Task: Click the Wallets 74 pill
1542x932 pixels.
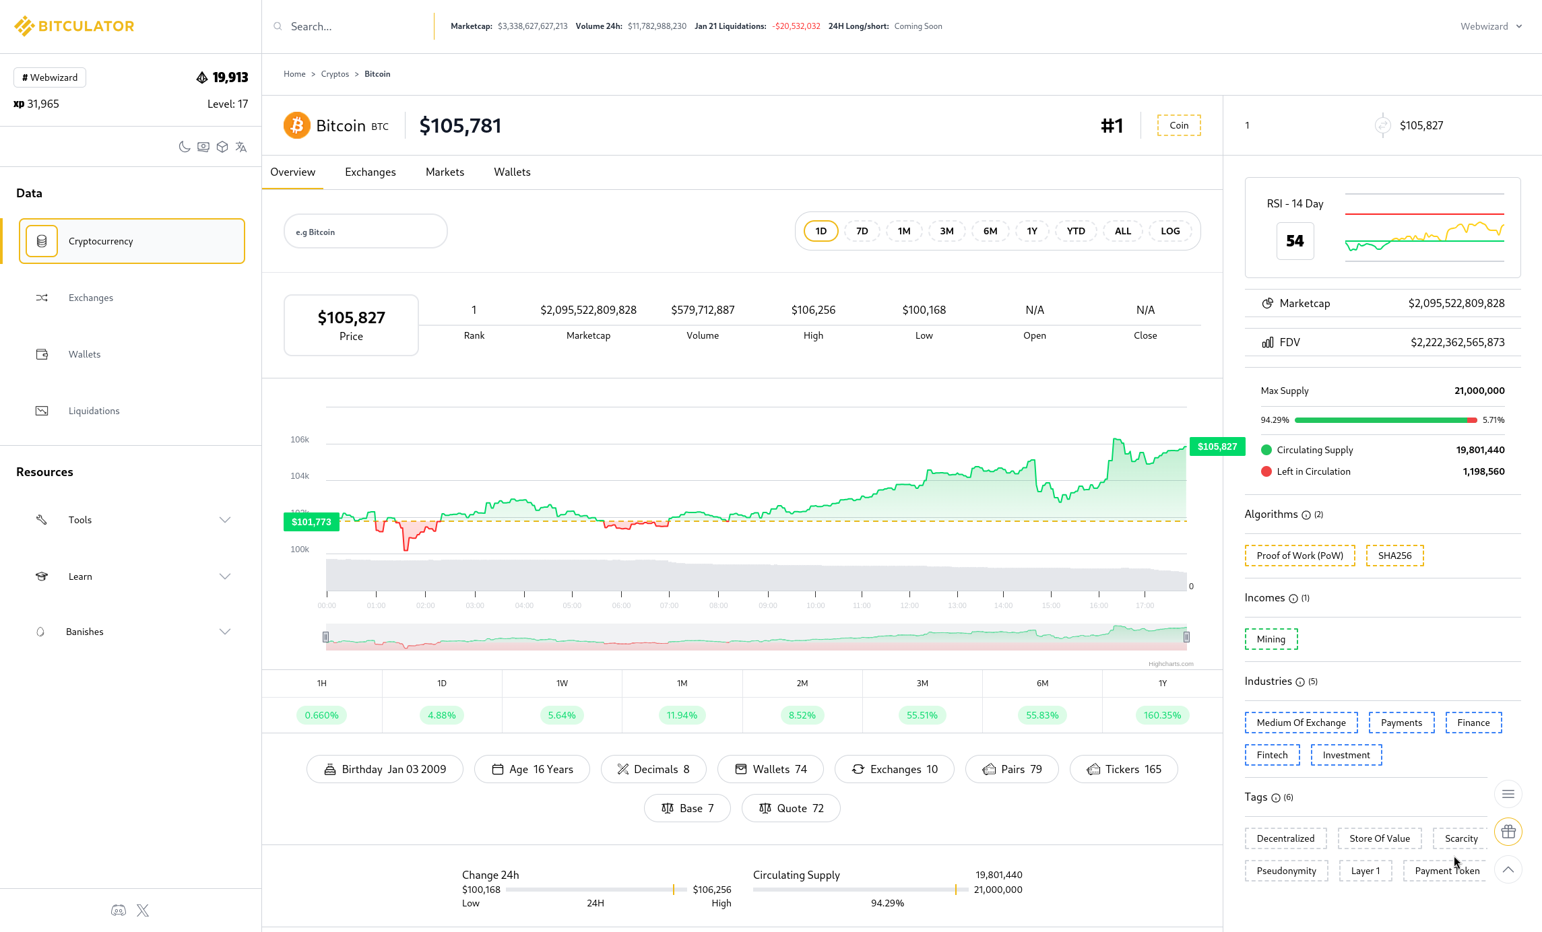Action: point(771,769)
